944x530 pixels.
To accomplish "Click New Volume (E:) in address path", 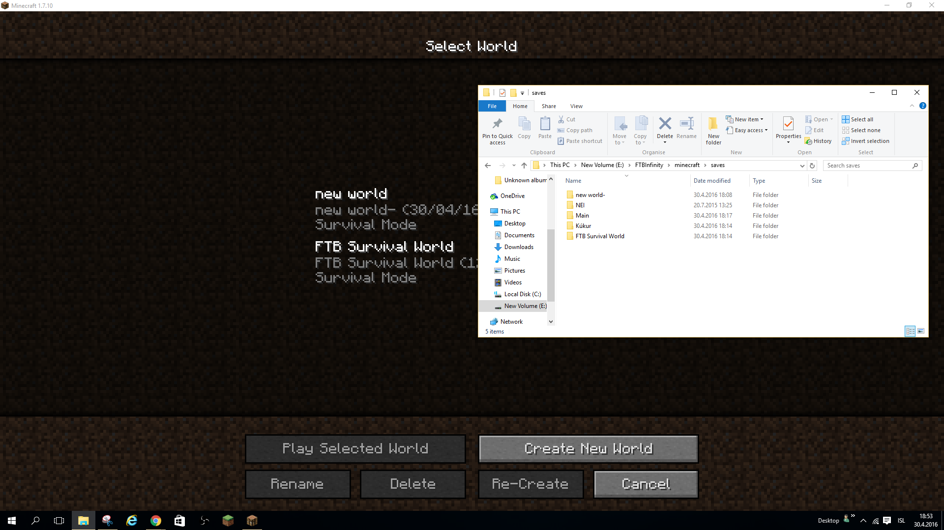I will 602,165.
